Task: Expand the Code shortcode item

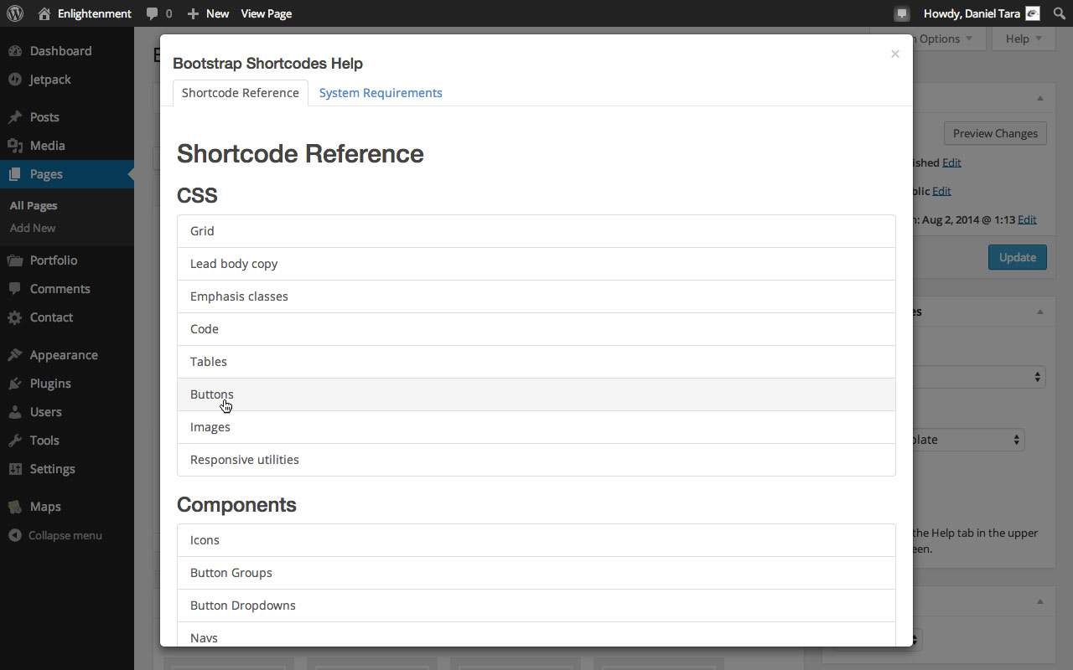Action: click(536, 329)
